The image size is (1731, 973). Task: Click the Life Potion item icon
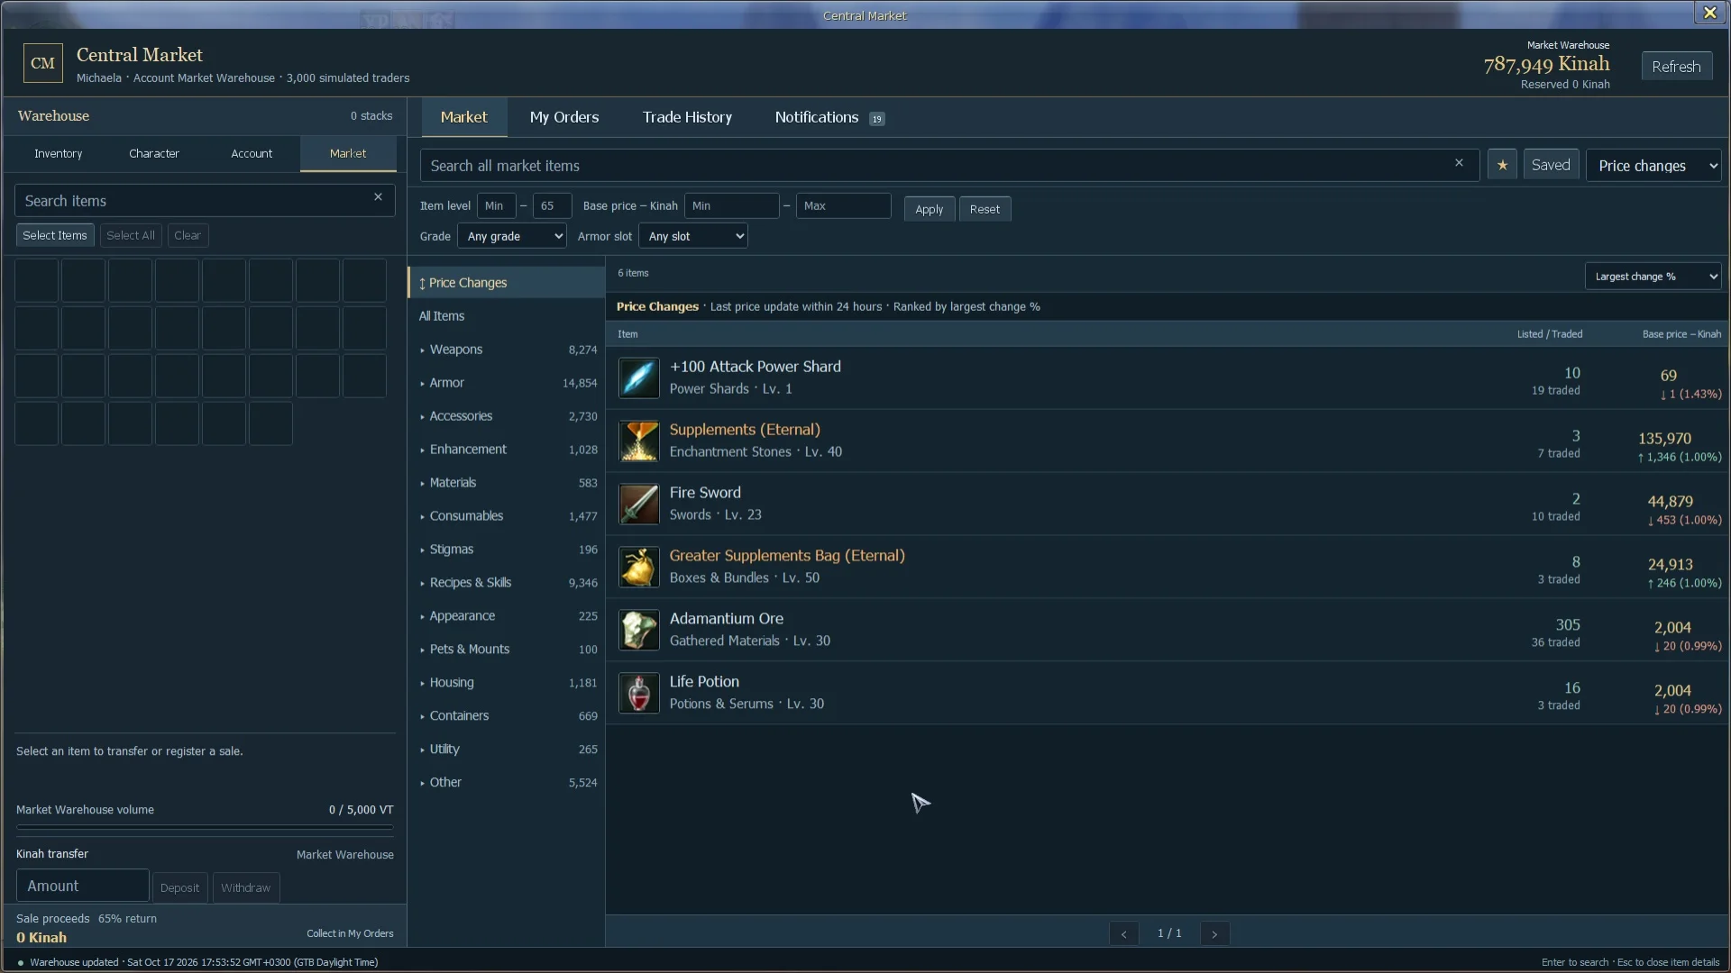[x=638, y=693]
